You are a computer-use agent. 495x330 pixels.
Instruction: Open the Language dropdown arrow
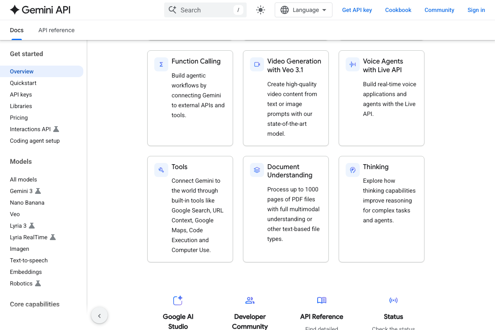pyautogui.click(x=324, y=10)
